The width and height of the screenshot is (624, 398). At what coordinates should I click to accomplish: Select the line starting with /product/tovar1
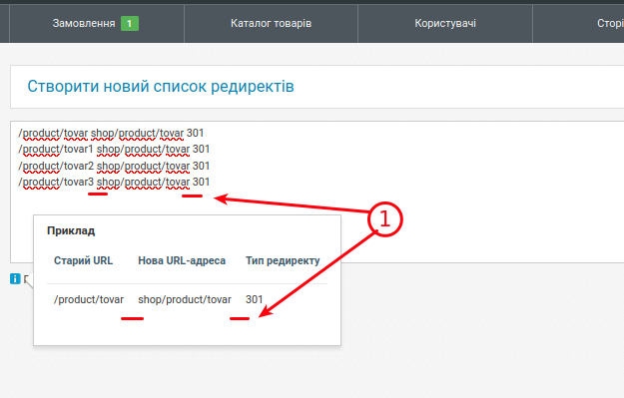pyautogui.click(x=114, y=149)
